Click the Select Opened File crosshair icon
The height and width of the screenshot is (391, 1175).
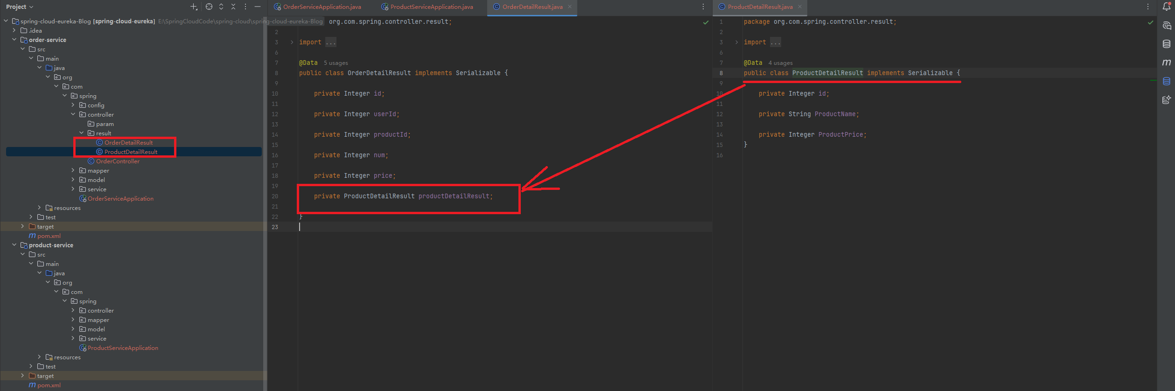click(209, 7)
